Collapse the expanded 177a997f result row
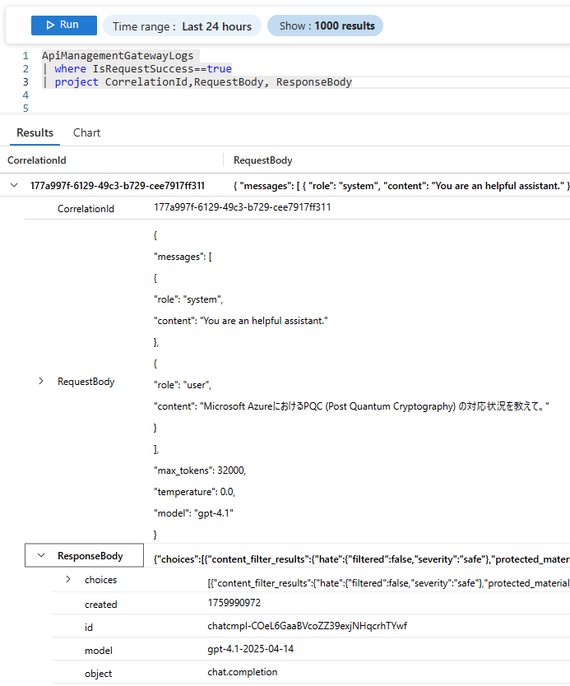The image size is (570, 686). coord(13,186)
